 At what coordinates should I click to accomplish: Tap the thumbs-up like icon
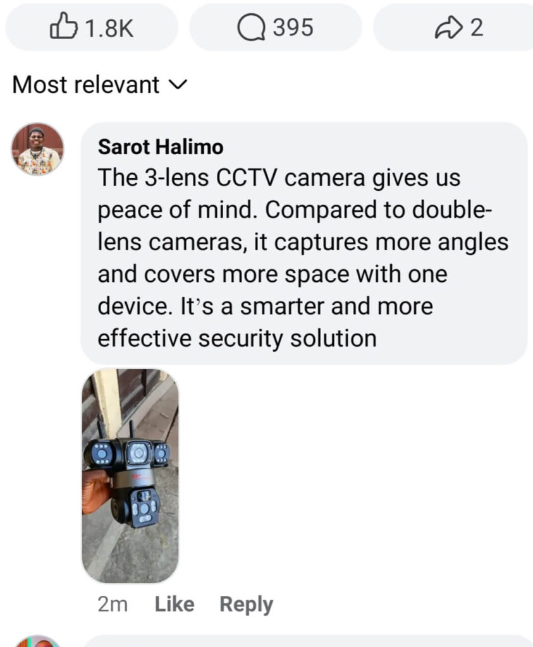click(64, 26)
